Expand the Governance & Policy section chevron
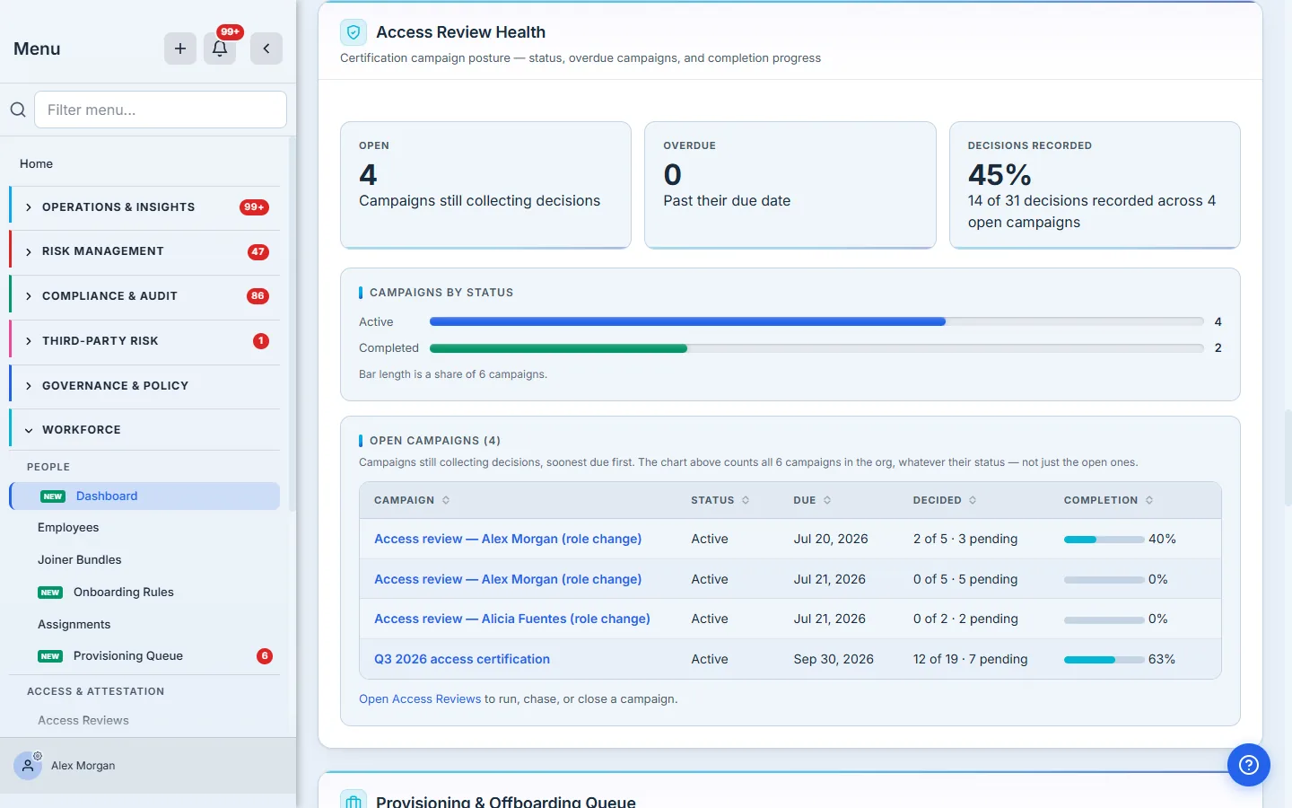 pos(29,386)
